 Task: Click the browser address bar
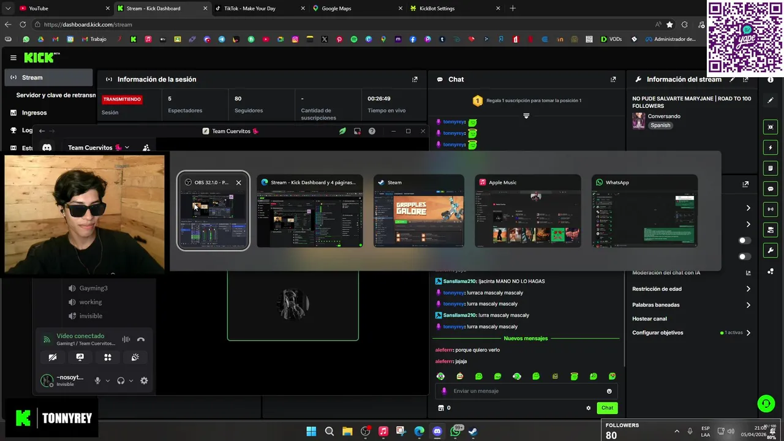[x=343, y=24]
